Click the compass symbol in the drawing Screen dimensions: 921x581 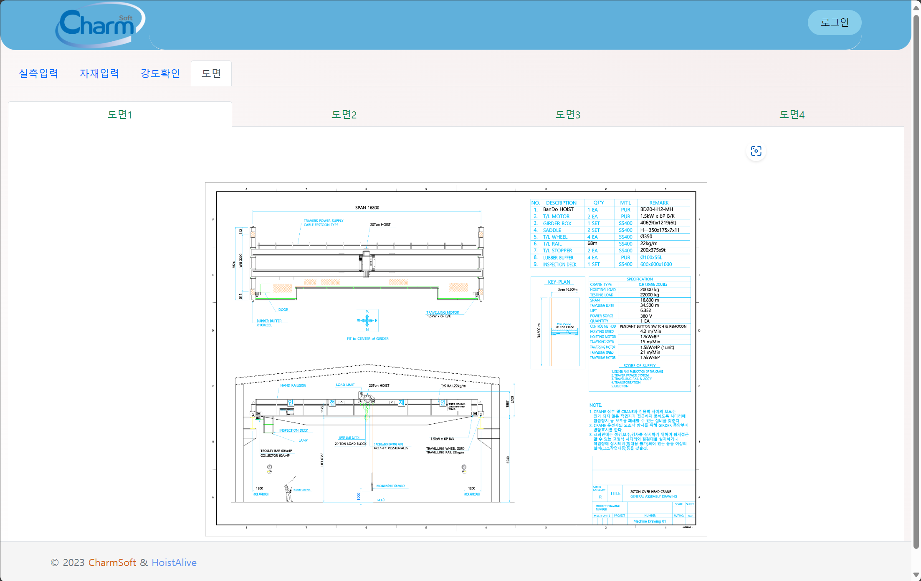tap(367, 320)
